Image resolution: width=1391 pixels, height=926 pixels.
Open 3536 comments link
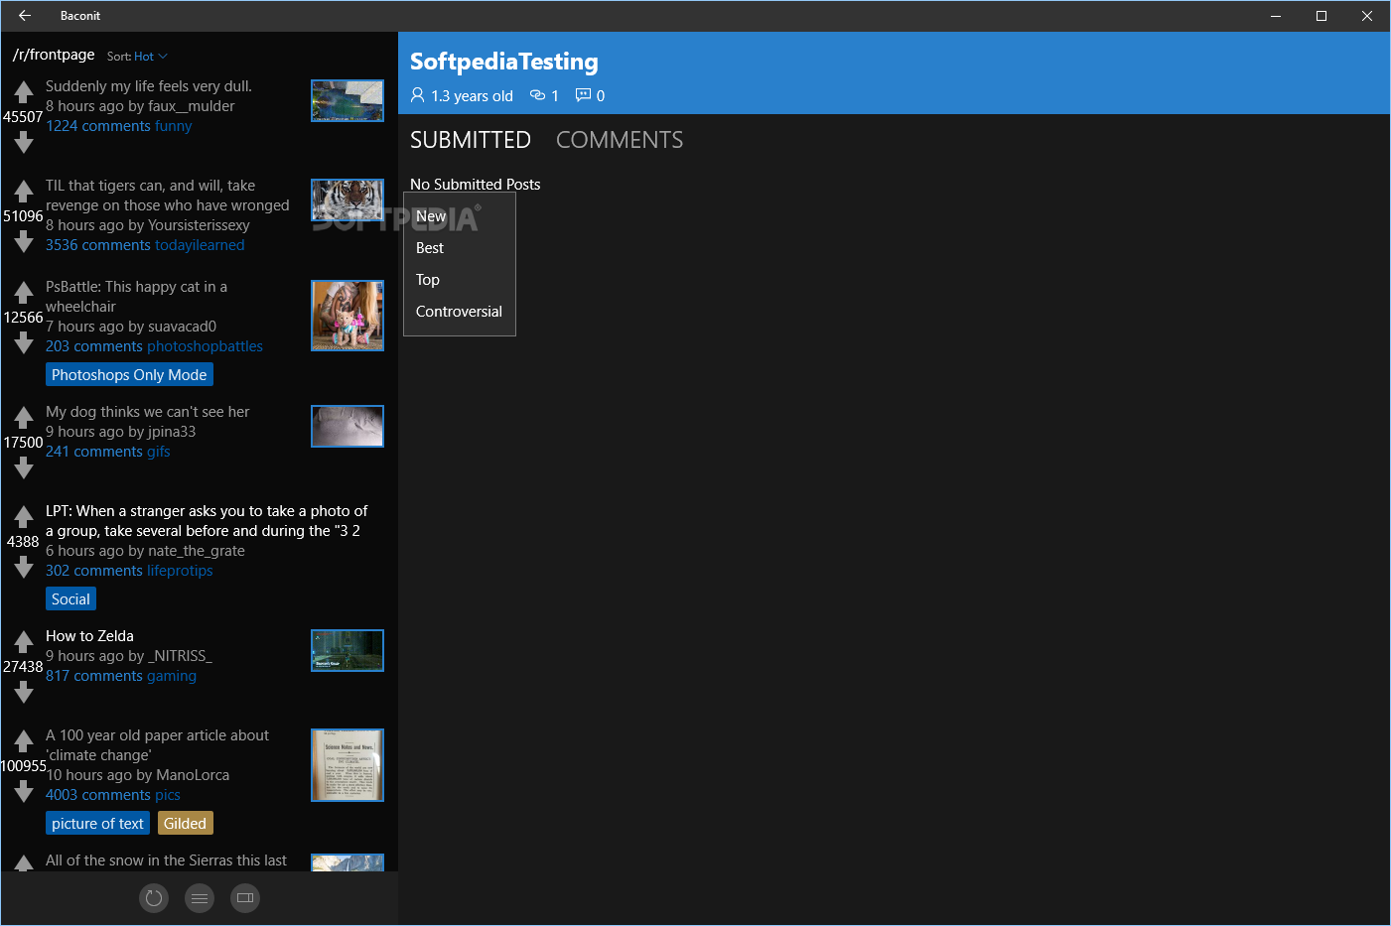point(98,245)
